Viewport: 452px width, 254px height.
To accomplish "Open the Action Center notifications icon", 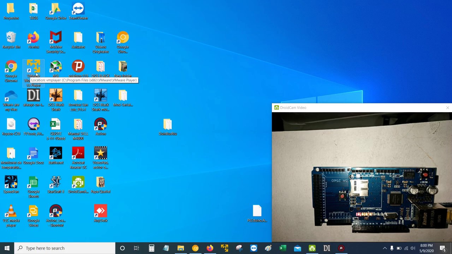I will pos(443,248).
